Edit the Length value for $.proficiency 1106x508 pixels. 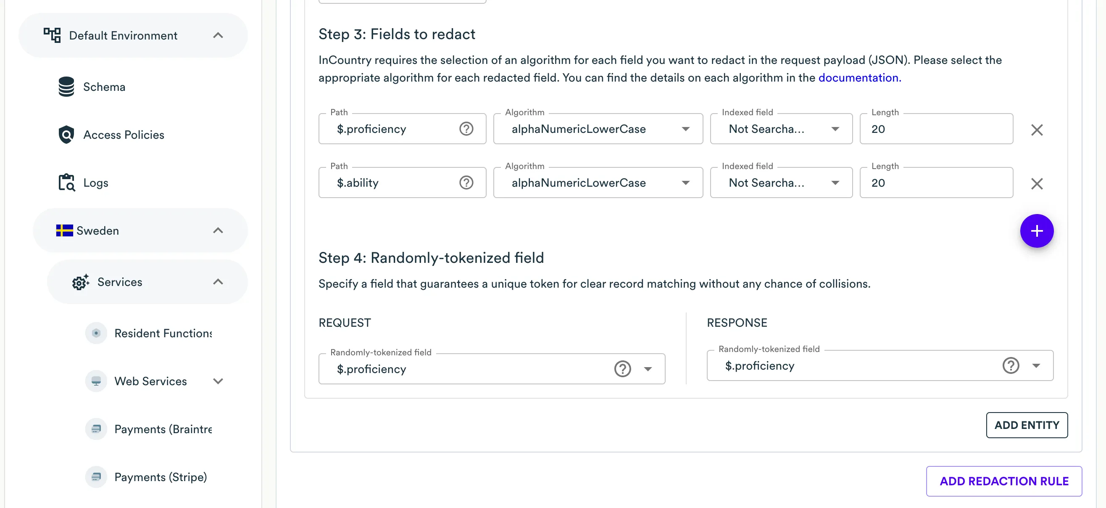click(x=936, y=129)
